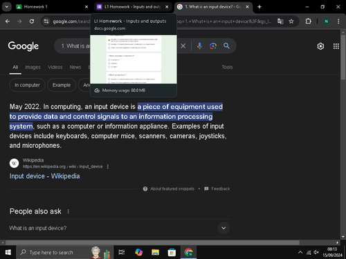Click the Wikipedia site favicon
The height and width of the screenshot is (259, 346).
pyautogui.click(x=14, y=163)
